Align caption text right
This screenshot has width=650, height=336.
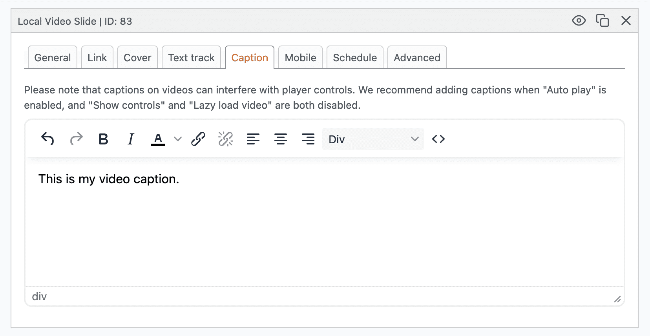[x=308, y=139]
